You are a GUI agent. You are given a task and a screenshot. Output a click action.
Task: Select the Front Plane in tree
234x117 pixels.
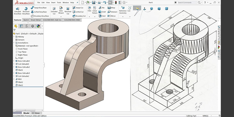(x=21, y=49)
